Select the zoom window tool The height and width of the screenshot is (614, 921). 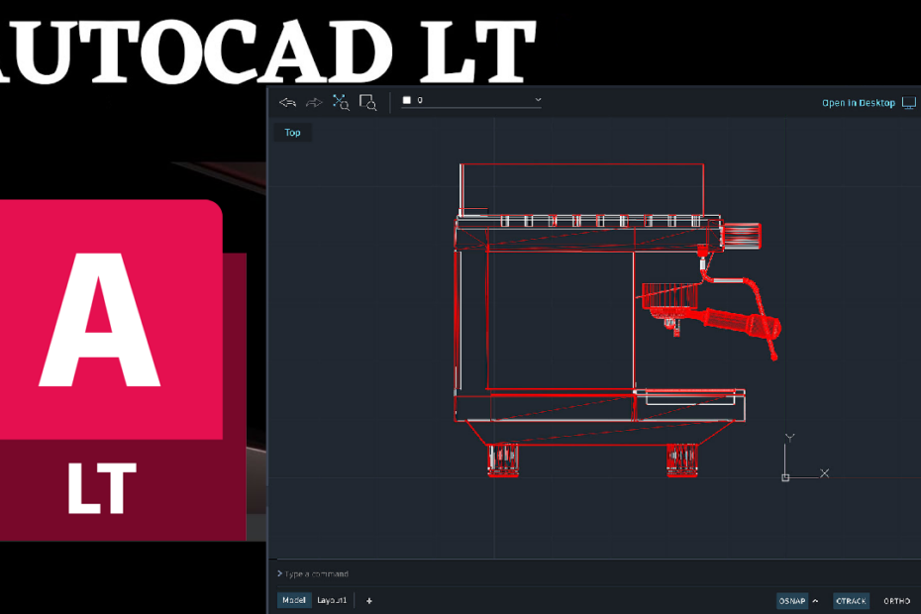tap(368, 103)
